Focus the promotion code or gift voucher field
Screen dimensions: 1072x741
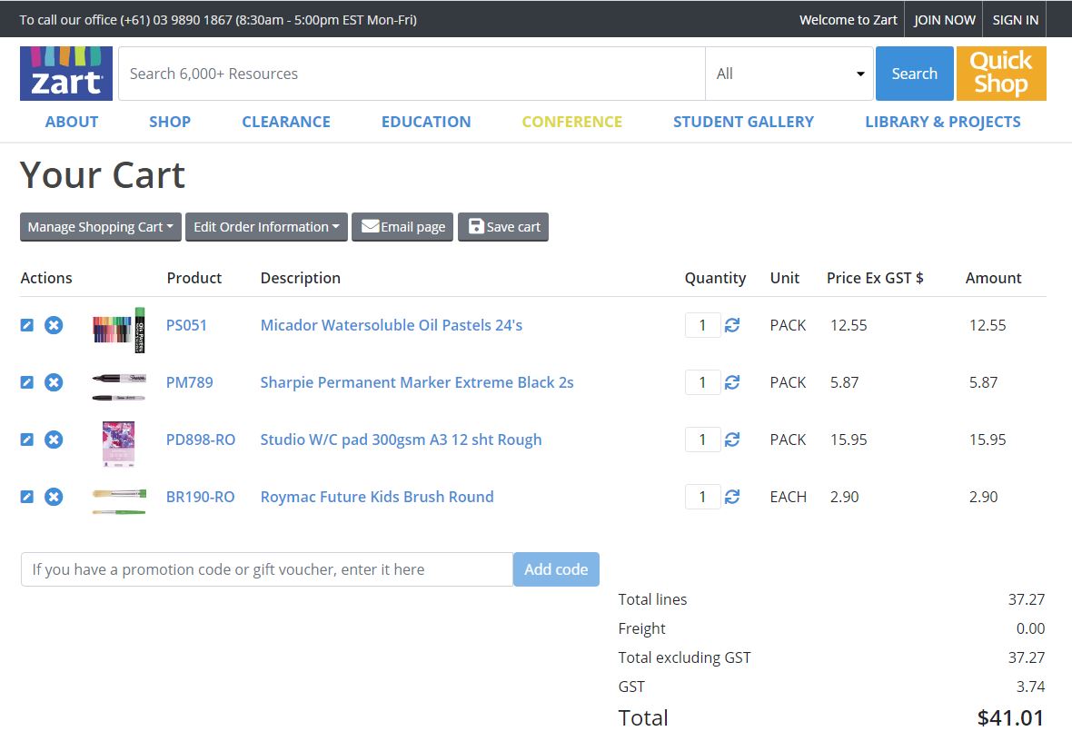coord(267,569)
